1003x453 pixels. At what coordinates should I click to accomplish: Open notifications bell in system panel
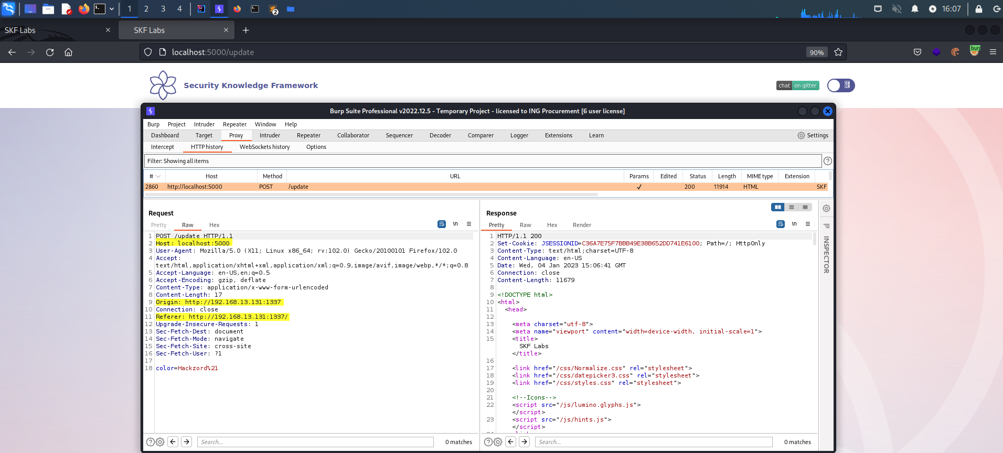[915, 9]
